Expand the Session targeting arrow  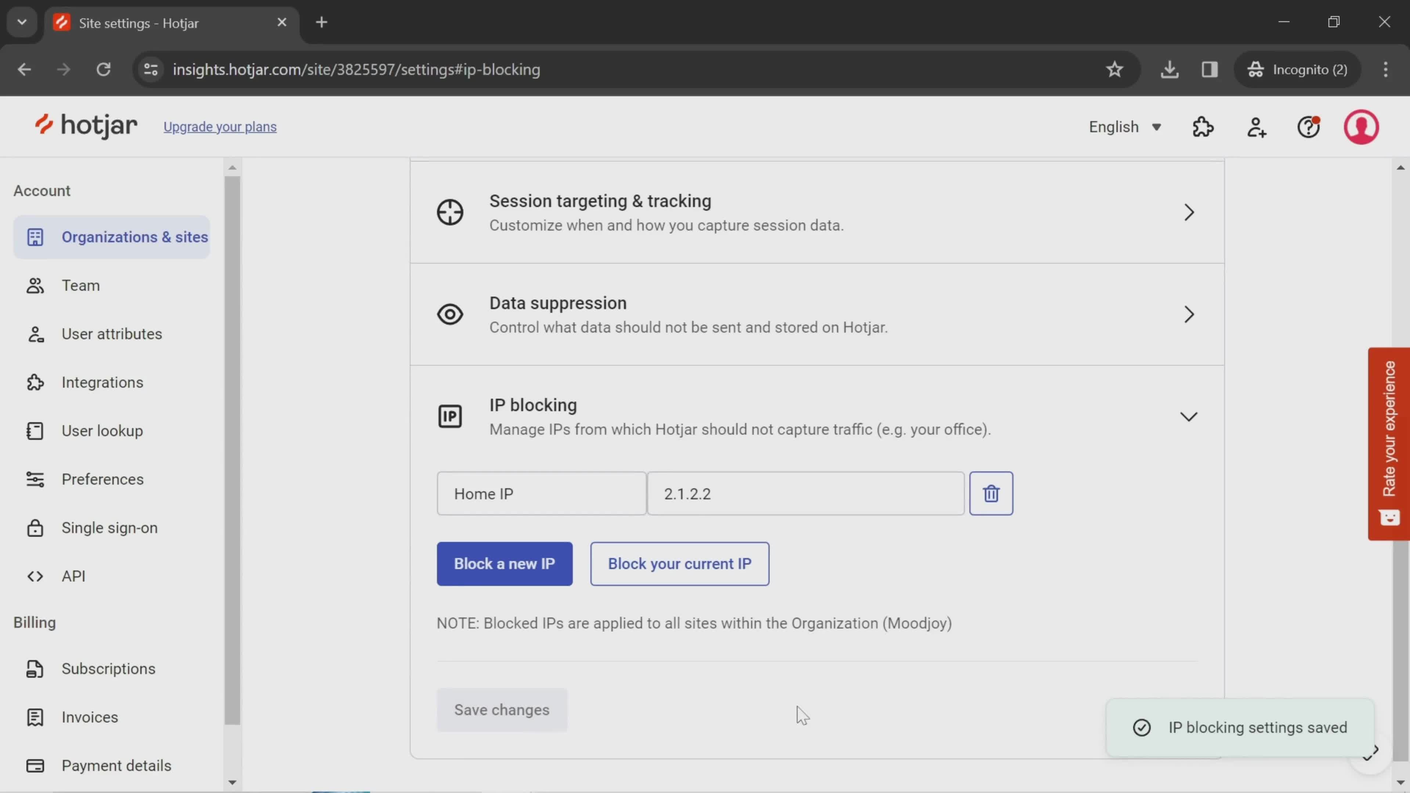pyautogui.click(x=1189, y=212)
